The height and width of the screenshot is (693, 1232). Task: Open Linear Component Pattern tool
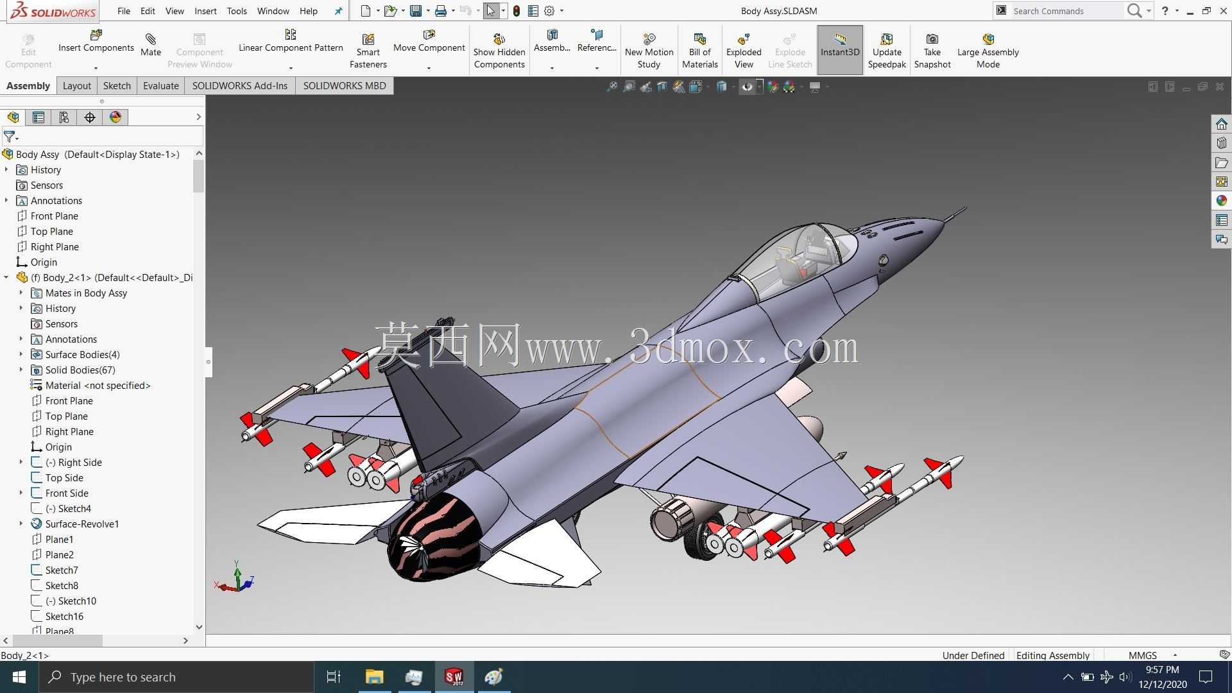click(x=291, y=40)
